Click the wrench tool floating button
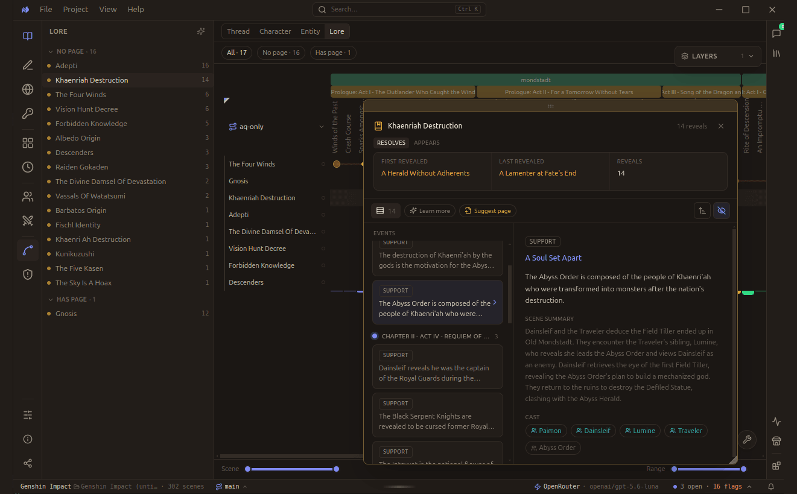The height and width of the screenshot is (494, 797). pyautogui.click(x=747, y=440)
